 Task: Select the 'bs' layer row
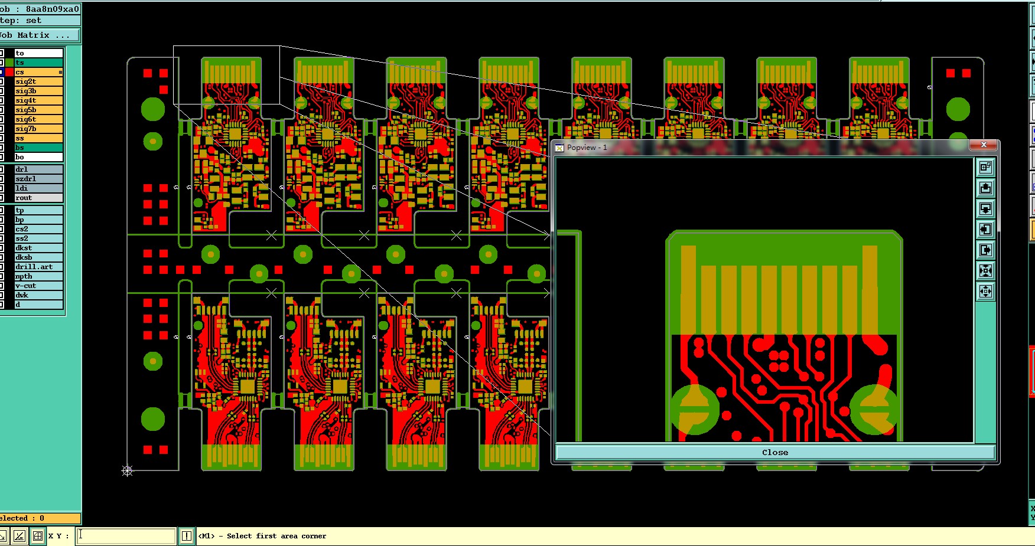[38, 148]
